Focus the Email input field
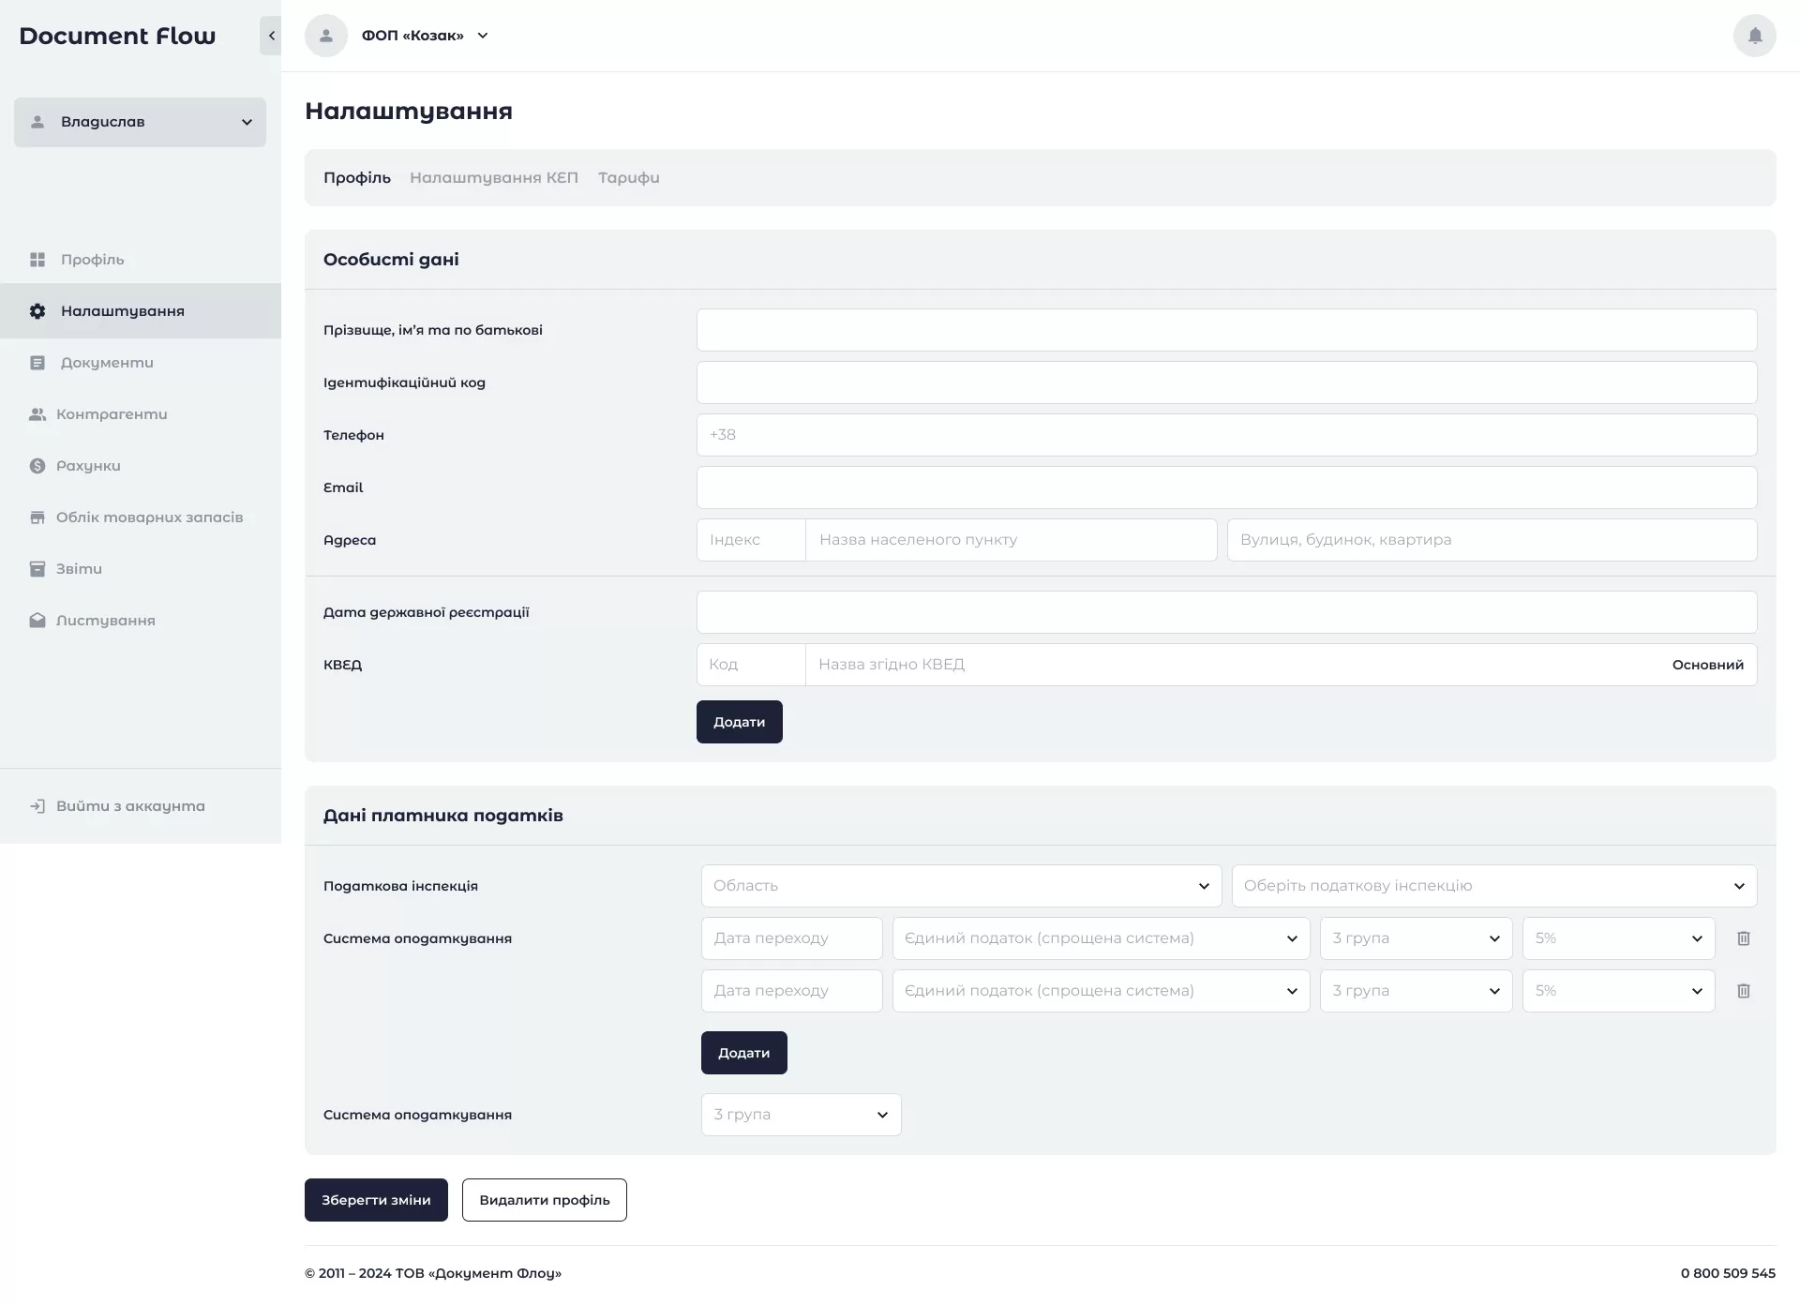This screenshot has width=1800, height=1305. [1226, 487]
